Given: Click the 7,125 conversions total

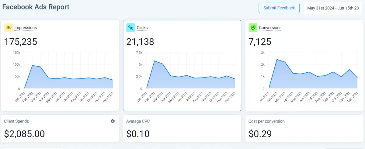Looking at the screenshot, I should [260, 42].
